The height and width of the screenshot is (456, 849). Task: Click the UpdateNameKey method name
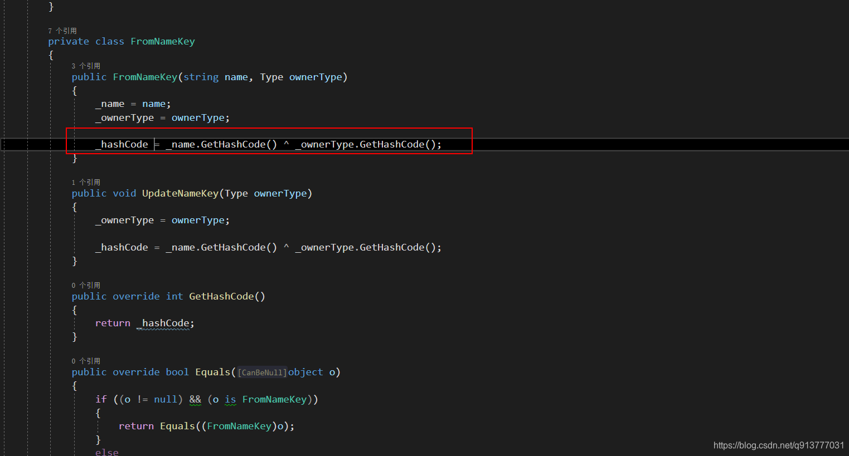click(180, 193)
